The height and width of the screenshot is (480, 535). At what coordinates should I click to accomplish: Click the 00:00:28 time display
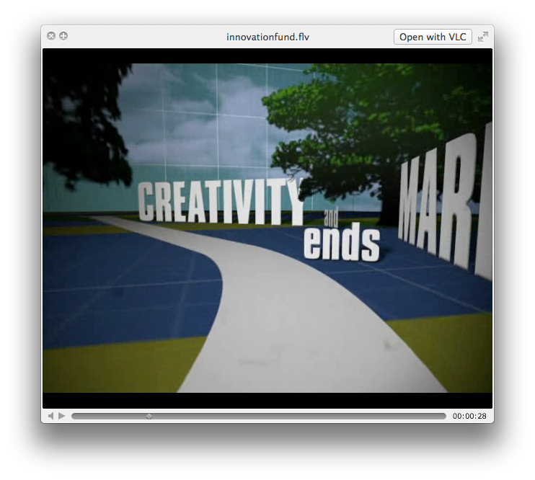coord(469,416)
